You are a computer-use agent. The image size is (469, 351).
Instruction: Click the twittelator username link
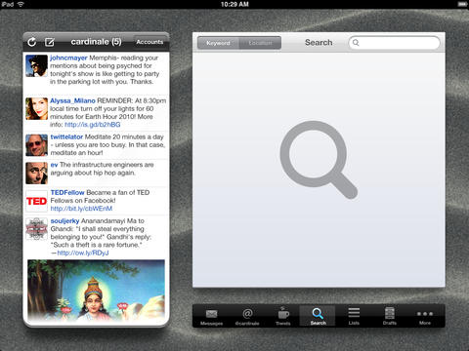coord(66,136)
